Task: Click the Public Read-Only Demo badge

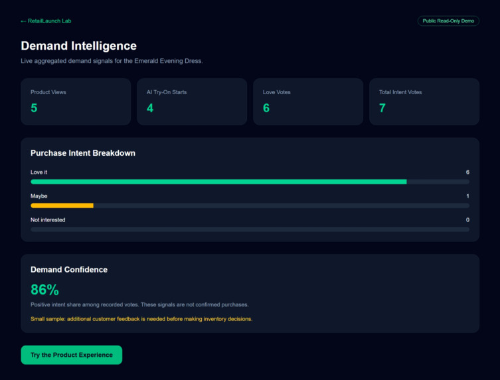Action: pos(448,21)
